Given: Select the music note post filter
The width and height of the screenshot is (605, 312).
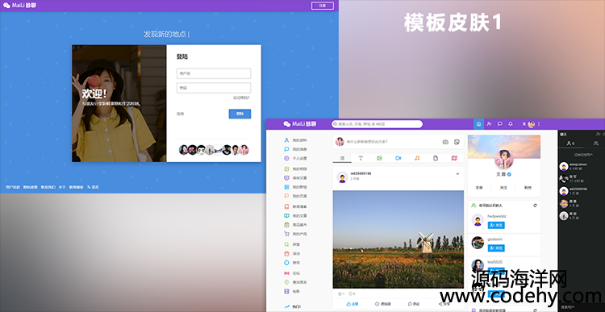Looking at the screenshot, I should (x=417, y=158).
